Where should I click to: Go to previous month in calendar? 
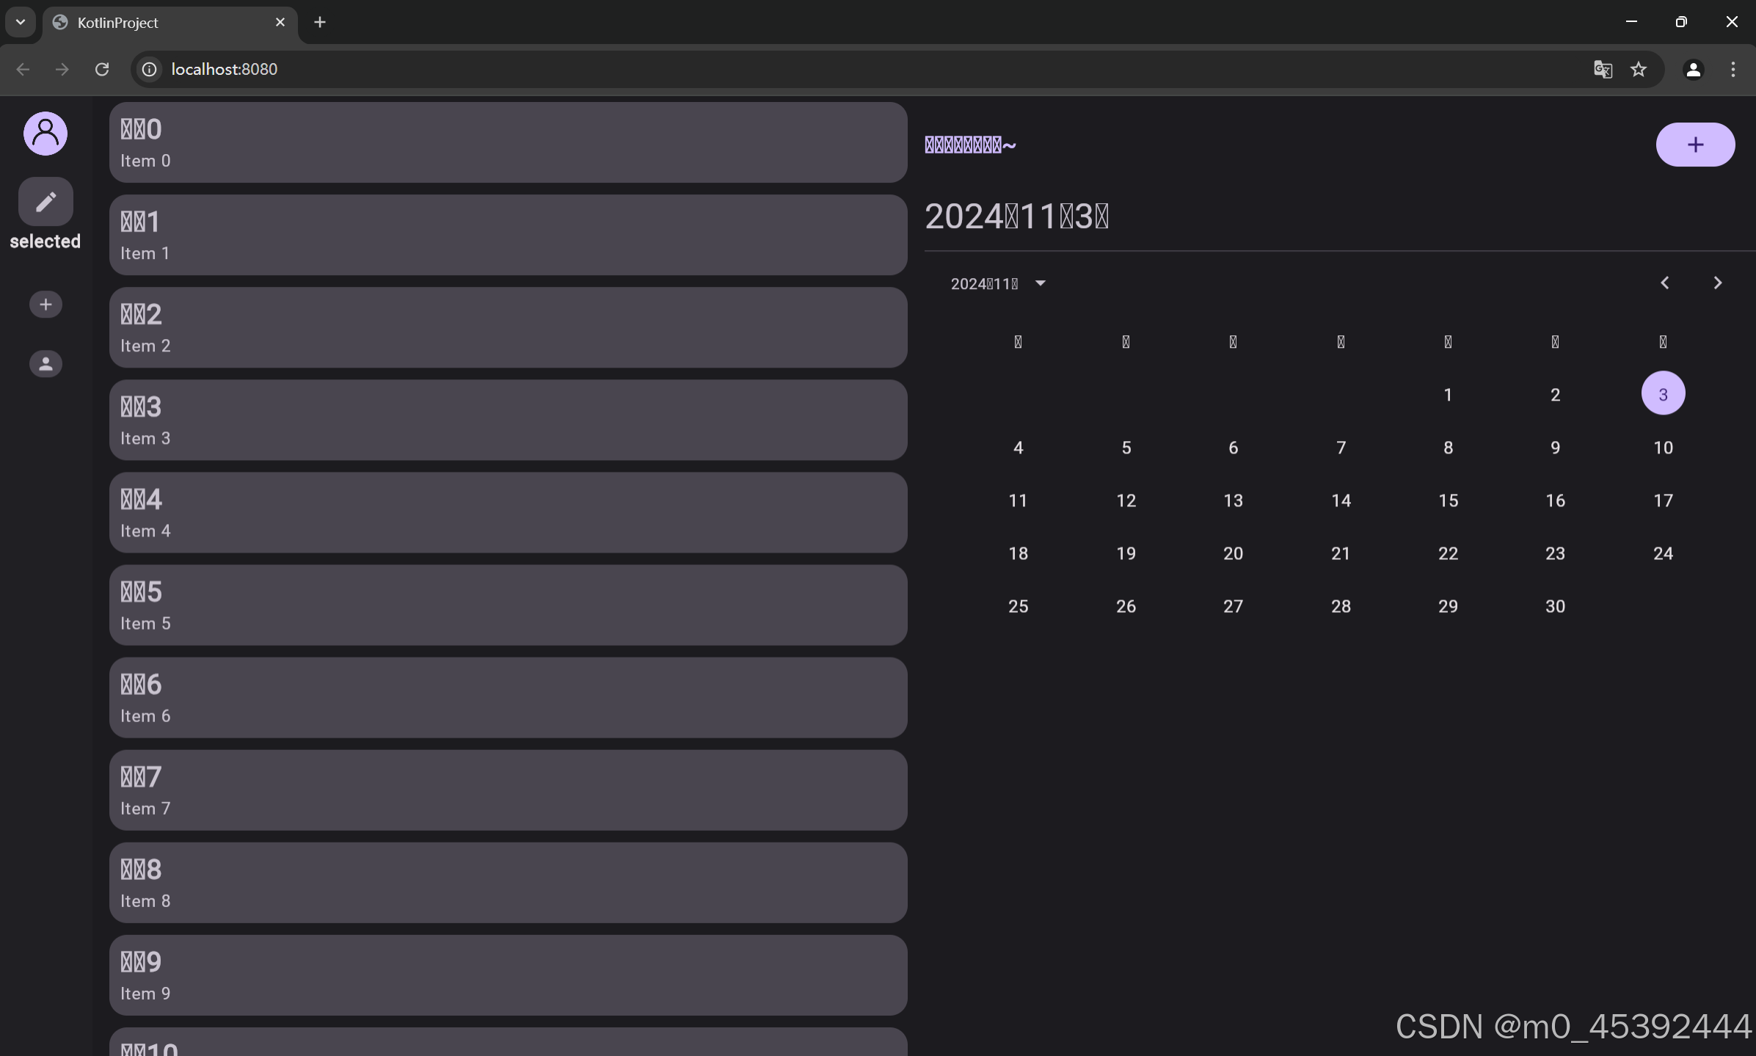click(1665, 283)
